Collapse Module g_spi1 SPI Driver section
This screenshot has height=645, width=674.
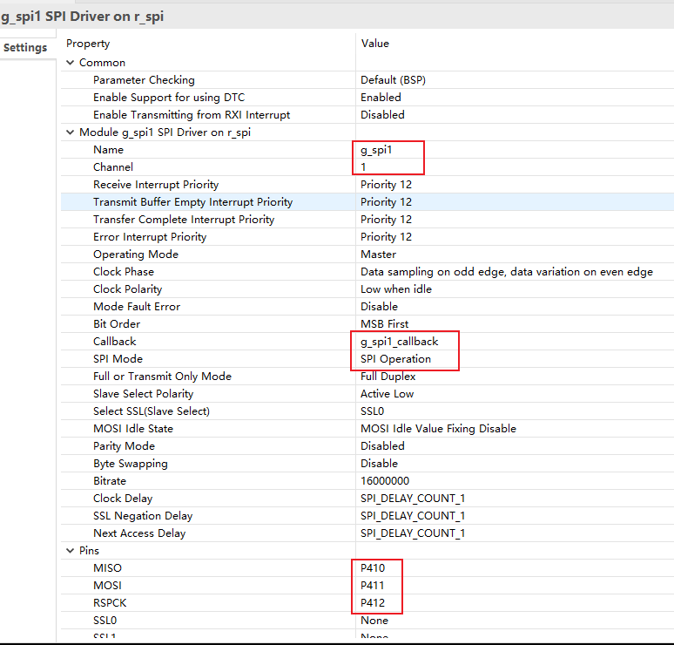click(70, 132)
